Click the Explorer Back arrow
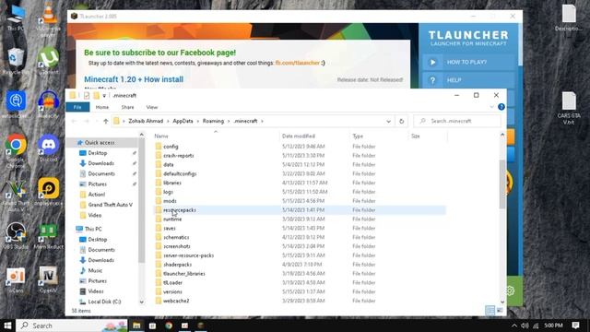This screenshot has height=332, width=590. tap(74, 121)
